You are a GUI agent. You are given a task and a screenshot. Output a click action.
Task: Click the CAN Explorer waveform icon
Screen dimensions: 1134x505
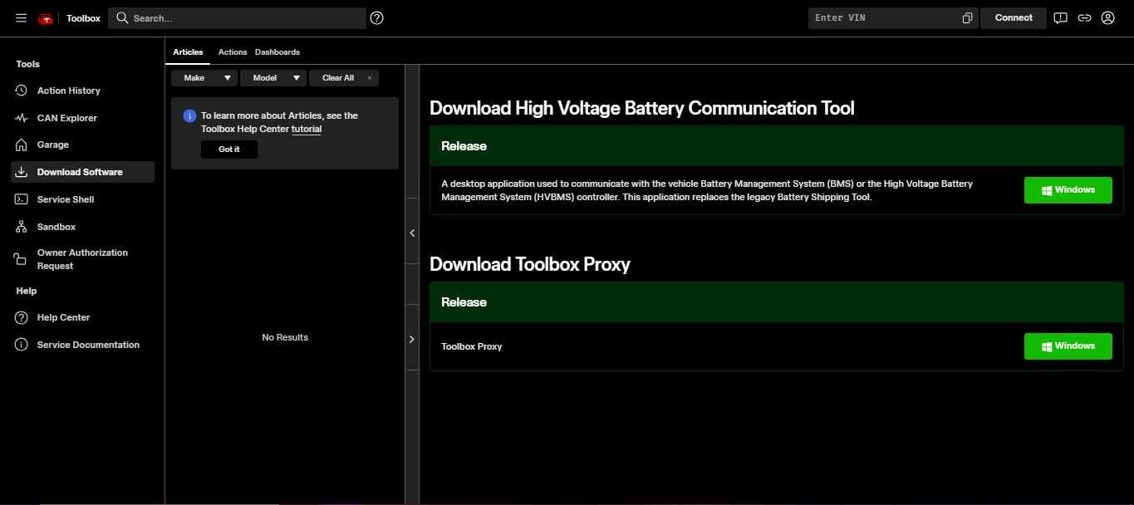22,118
